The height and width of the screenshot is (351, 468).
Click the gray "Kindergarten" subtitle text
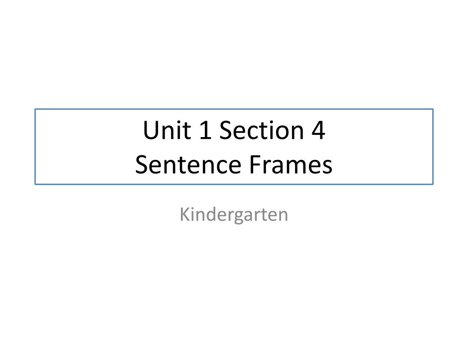234,215
